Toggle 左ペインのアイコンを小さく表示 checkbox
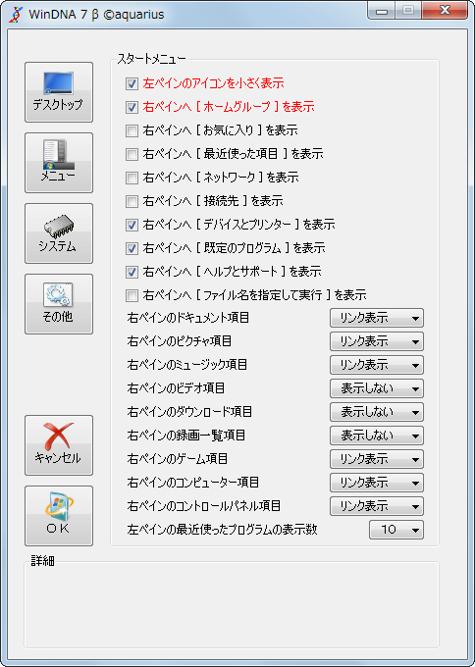This screenshot has height=667, width=475. [x=132, y=83]
